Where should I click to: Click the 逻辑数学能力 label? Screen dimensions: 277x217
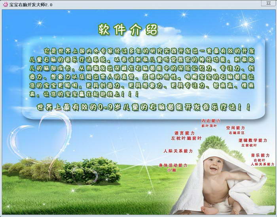252,140
